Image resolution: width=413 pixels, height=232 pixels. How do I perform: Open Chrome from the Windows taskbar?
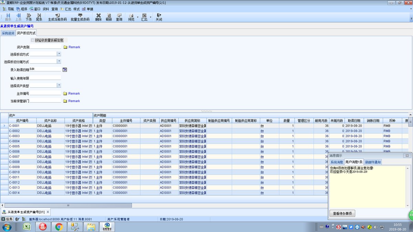pos(59,227)
